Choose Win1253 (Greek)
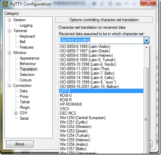161x155 pixels. pos(101,131)
